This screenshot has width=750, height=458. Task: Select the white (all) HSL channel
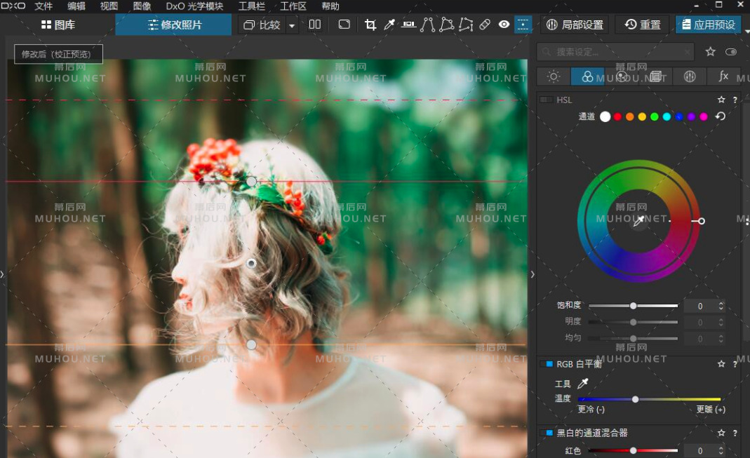[x=605, y=116]
